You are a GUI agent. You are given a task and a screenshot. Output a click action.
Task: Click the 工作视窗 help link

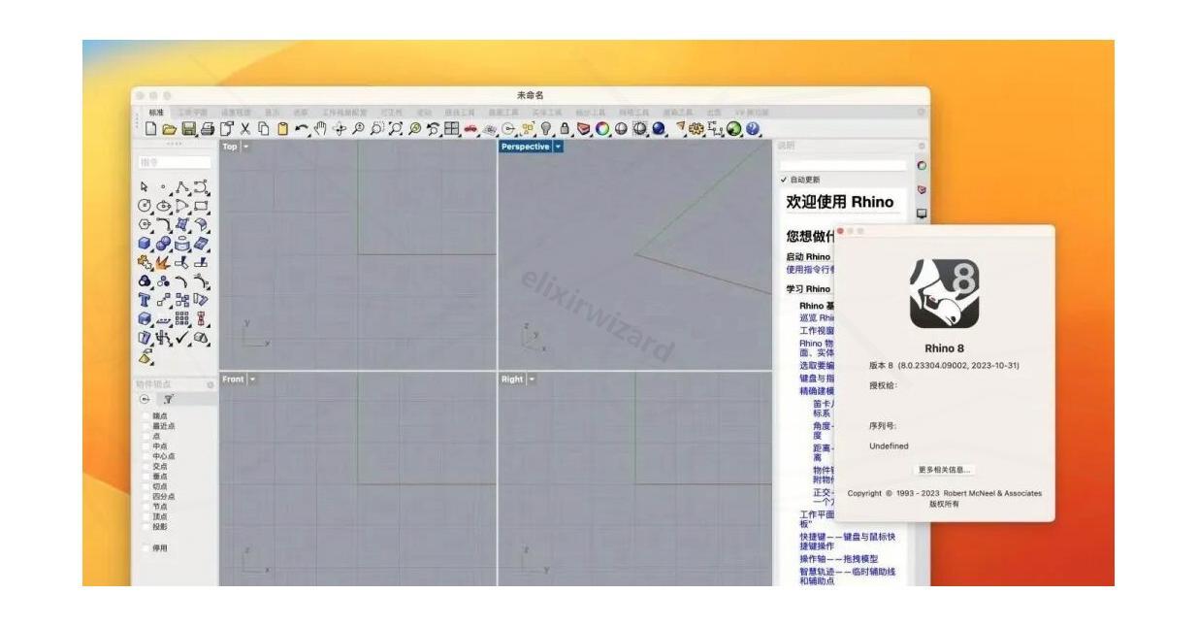tap(816, 330)
